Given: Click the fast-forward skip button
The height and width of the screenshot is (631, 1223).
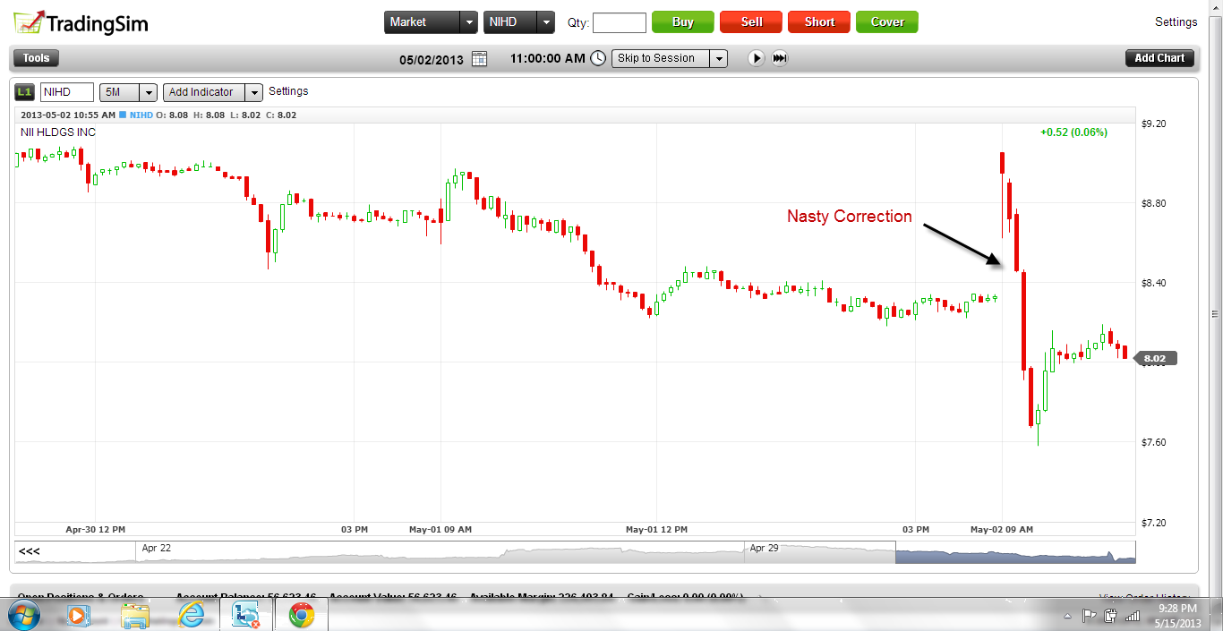Looking at the screenshot, I should [x=780, y=58].
